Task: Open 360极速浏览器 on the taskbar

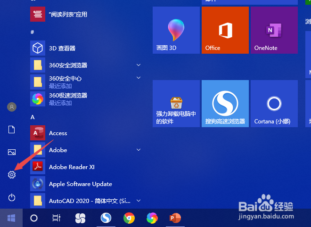Action: tap(152, 218)
